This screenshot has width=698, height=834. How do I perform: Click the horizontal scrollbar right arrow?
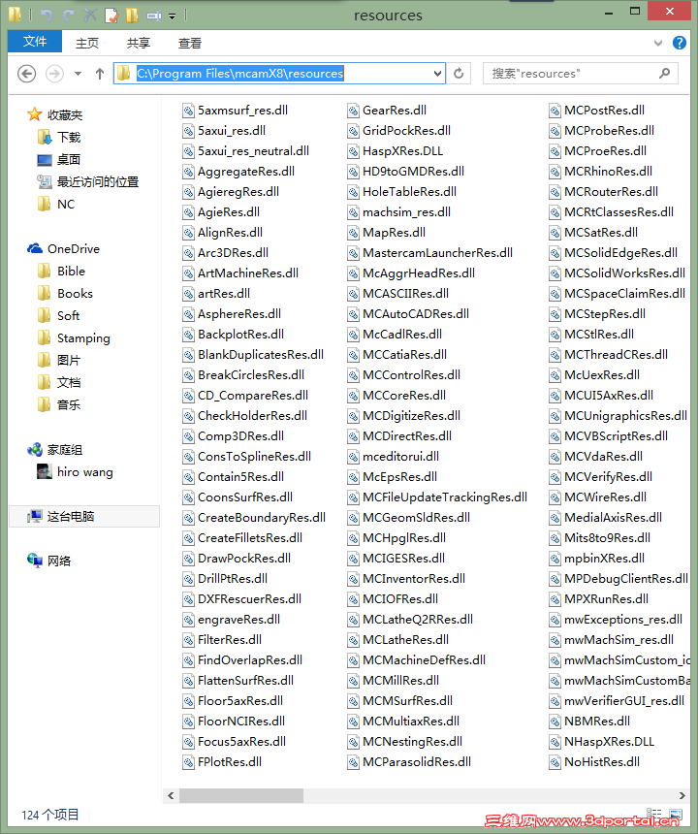(x=682, y=796)
